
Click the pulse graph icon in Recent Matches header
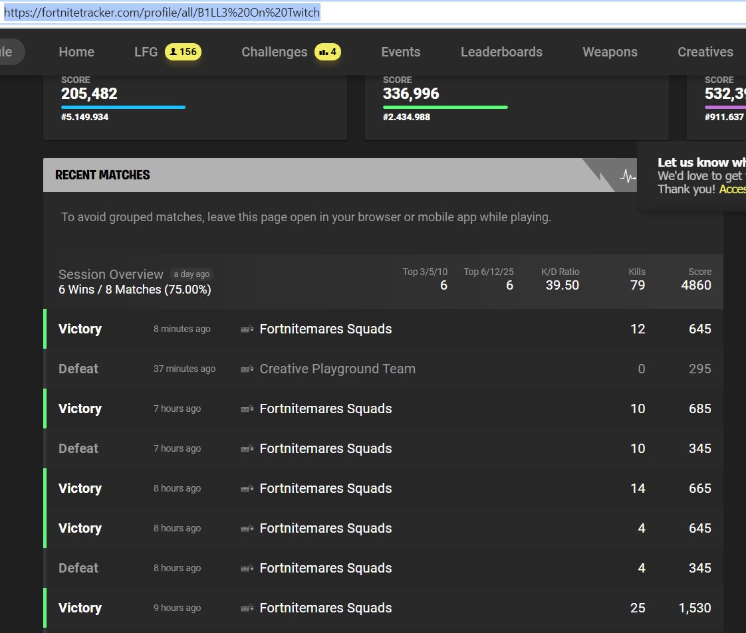click(x=628, y=176)
